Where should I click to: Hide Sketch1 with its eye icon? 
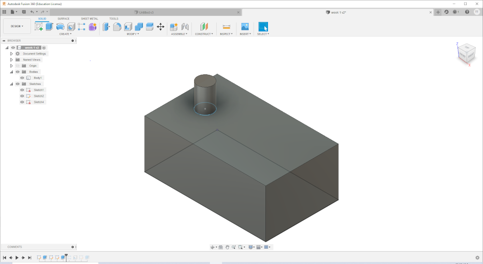pos(22,90)
